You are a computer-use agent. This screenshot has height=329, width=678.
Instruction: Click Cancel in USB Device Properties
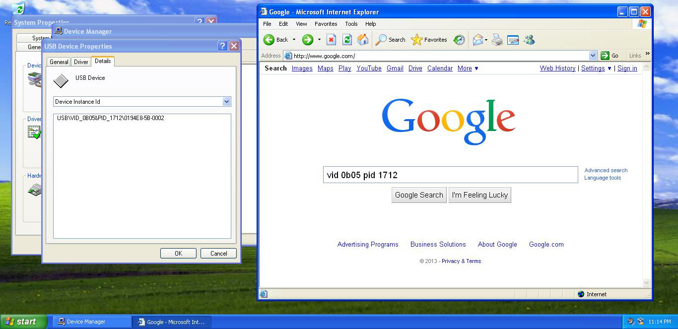point(218,253)
